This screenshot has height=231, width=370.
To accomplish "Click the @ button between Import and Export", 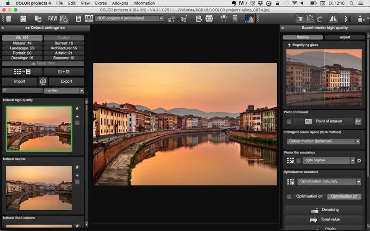I will pyautogui.click(x=43, y=82).
